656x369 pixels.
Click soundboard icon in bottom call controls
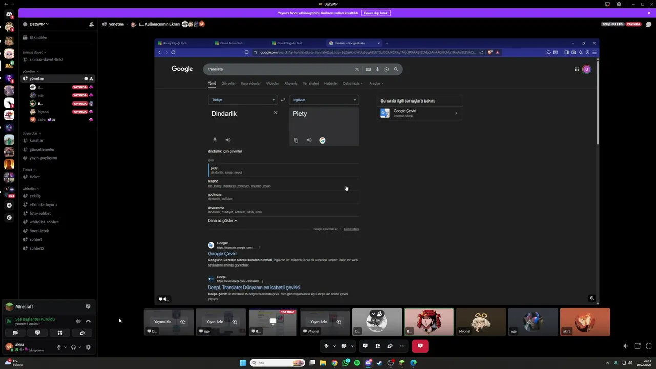click(390, 346)
